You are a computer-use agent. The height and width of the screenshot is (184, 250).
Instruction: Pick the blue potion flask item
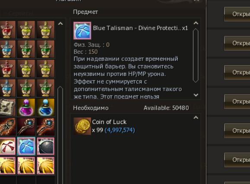coord(46,107)
